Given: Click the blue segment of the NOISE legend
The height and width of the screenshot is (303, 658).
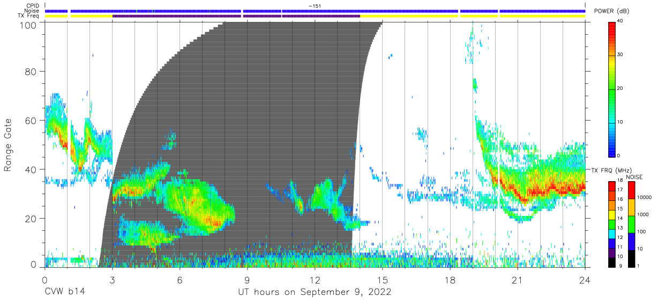Looking at the screenshot, I should click(632, 241).
